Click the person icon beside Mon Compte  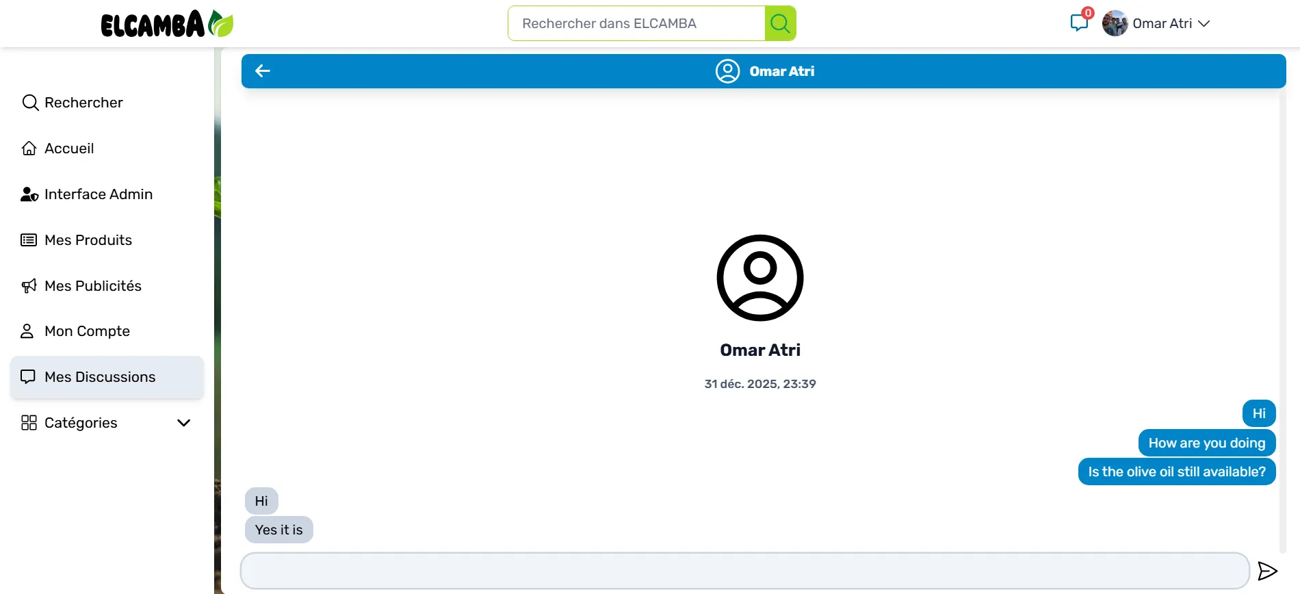pyautogui.click(x=27, y=331)
